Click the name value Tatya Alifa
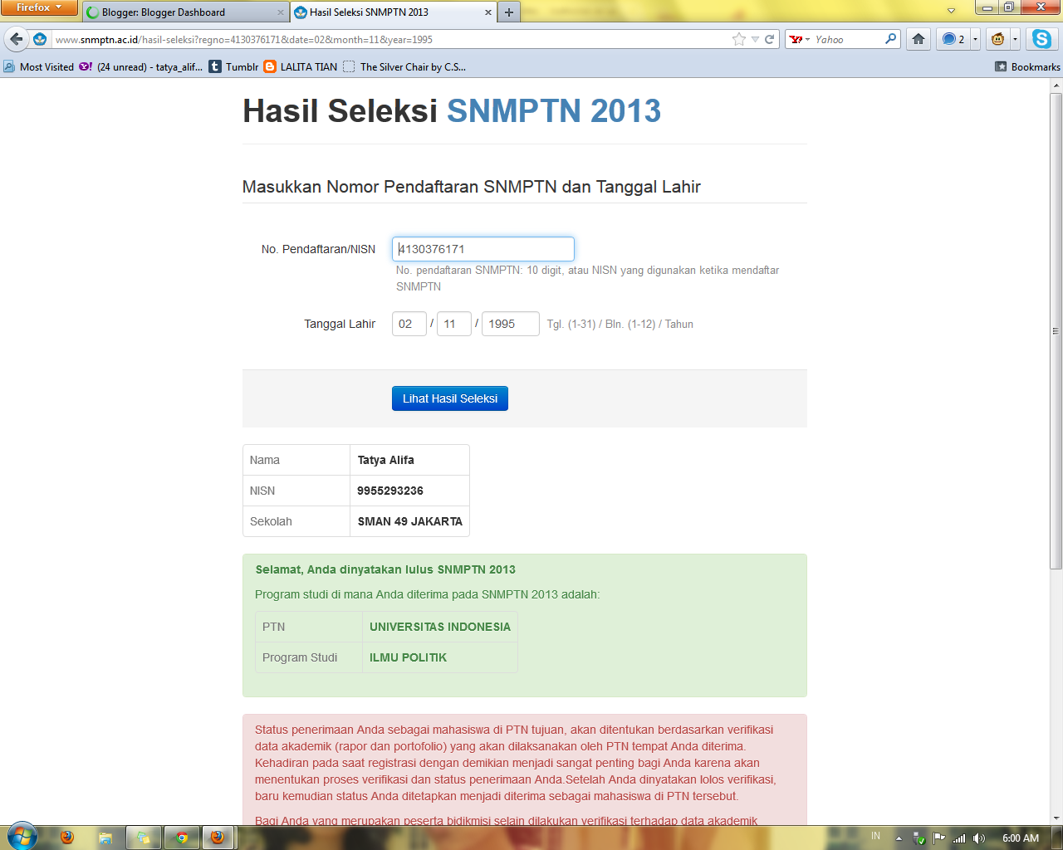Image resolution: width=1063 pixels, height=850 pixels. click(x=386, y=460)
